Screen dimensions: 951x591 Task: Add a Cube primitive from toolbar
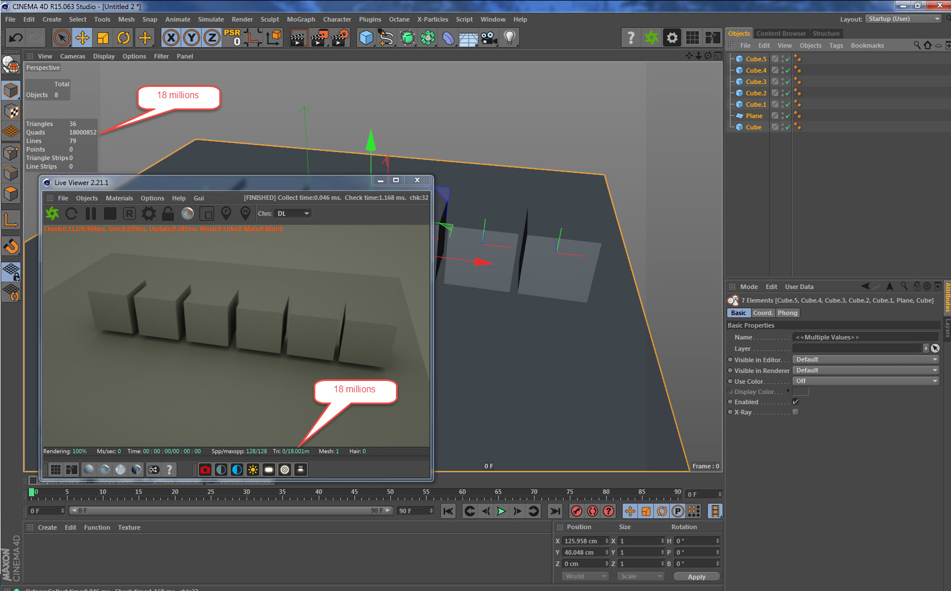point(366,38)
